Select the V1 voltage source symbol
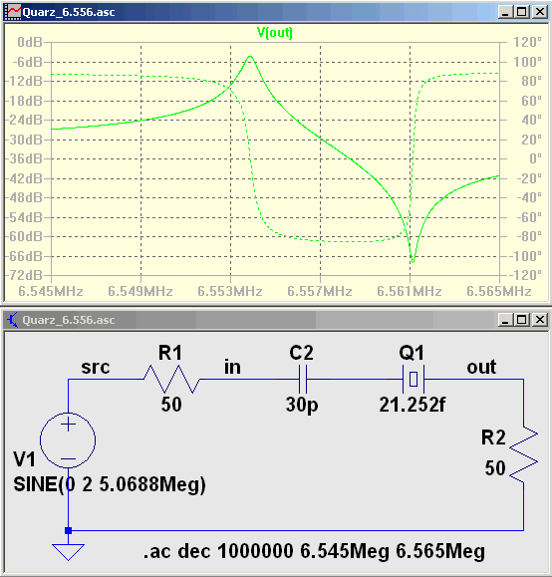 coord(68,440)
